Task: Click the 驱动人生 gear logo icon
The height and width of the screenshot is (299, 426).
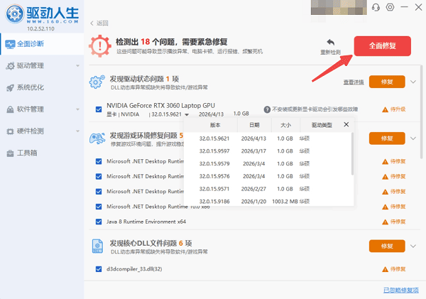Action: tap(15, 13)
